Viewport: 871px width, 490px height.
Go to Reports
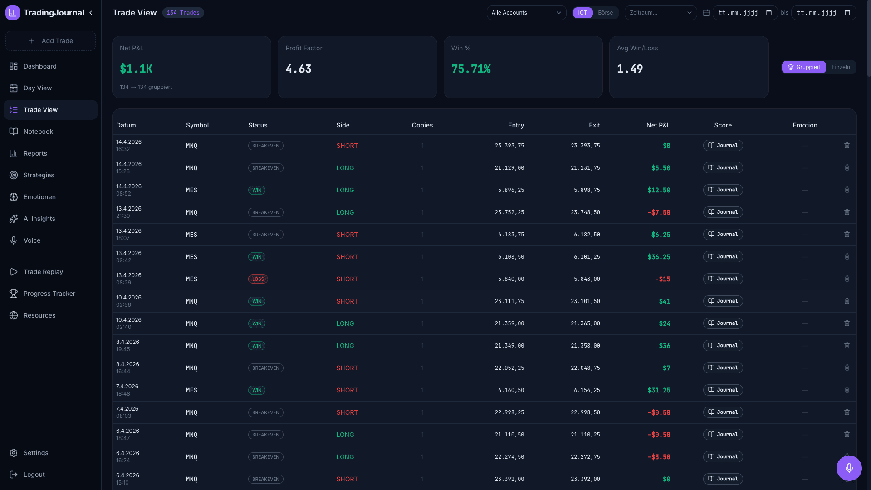[50, 153]
